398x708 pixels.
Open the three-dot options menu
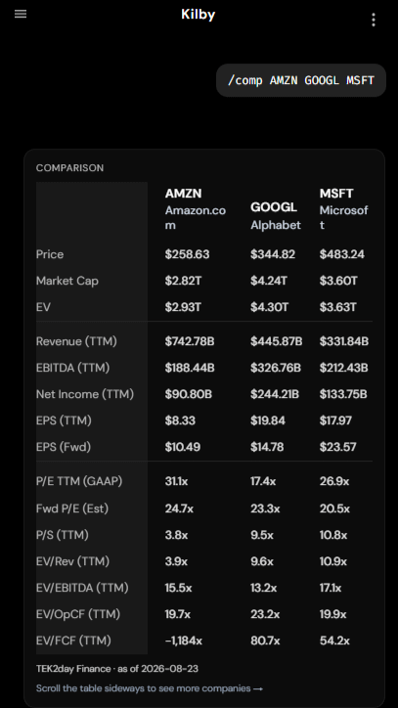374,20
